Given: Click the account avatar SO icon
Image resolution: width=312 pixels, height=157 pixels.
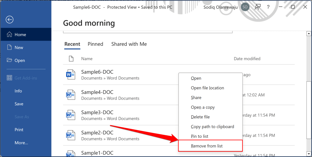Looking at the screenshot, I should coord(245,7).
